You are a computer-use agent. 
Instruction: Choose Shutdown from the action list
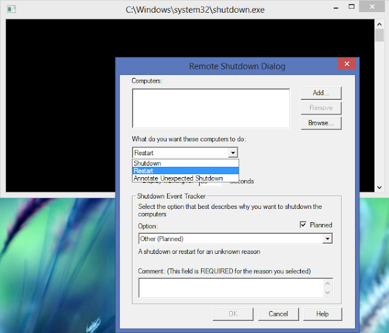click(x=185, y=163)
